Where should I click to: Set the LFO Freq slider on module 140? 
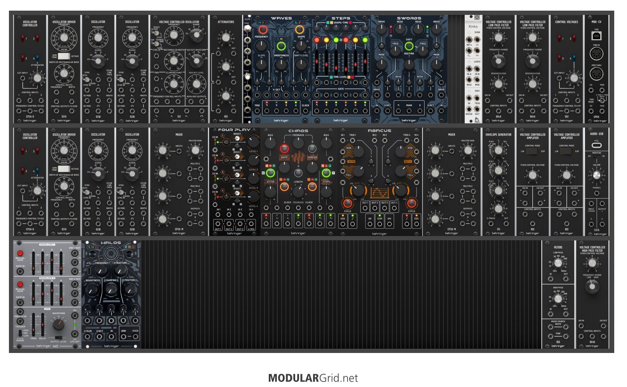click(x=34, y=325)
